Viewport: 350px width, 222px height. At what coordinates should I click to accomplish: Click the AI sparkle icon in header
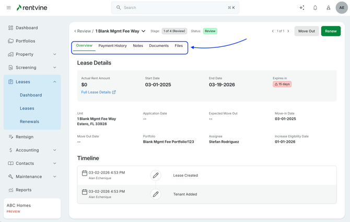[x=302, y=8]
